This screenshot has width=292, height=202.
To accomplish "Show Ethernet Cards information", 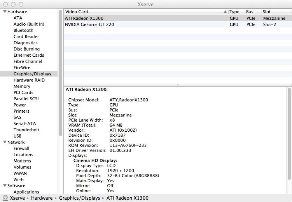I will click(29, 55).
